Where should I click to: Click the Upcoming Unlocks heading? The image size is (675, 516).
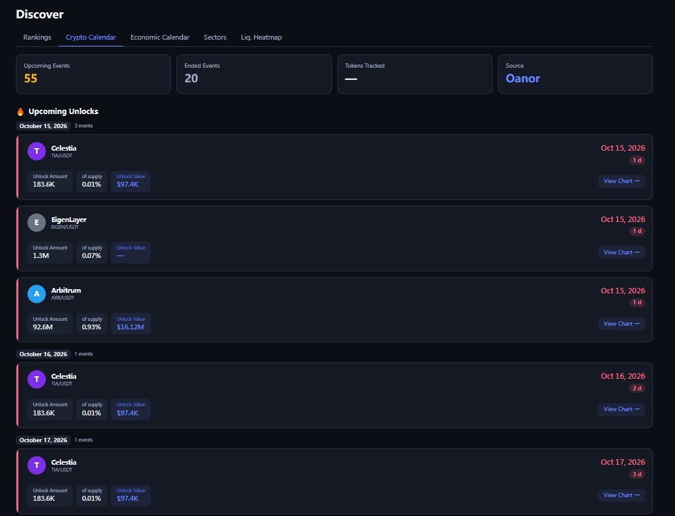coord(63,112)
